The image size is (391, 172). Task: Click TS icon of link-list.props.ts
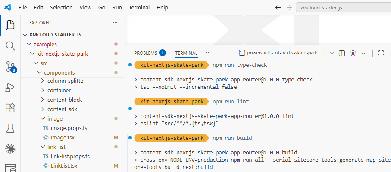pyautogui.click(x=46, y=157)
